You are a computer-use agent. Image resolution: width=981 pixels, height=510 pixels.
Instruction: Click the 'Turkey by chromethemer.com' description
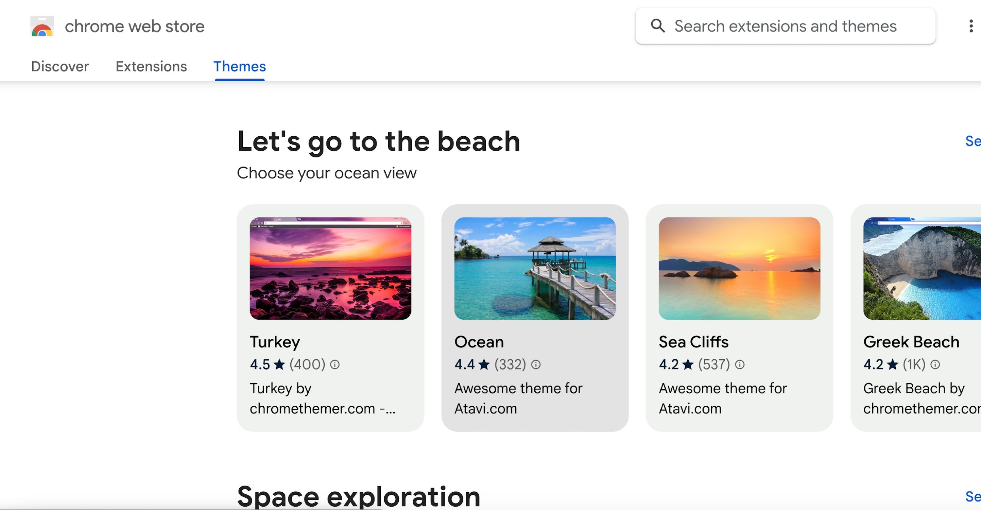323,398
